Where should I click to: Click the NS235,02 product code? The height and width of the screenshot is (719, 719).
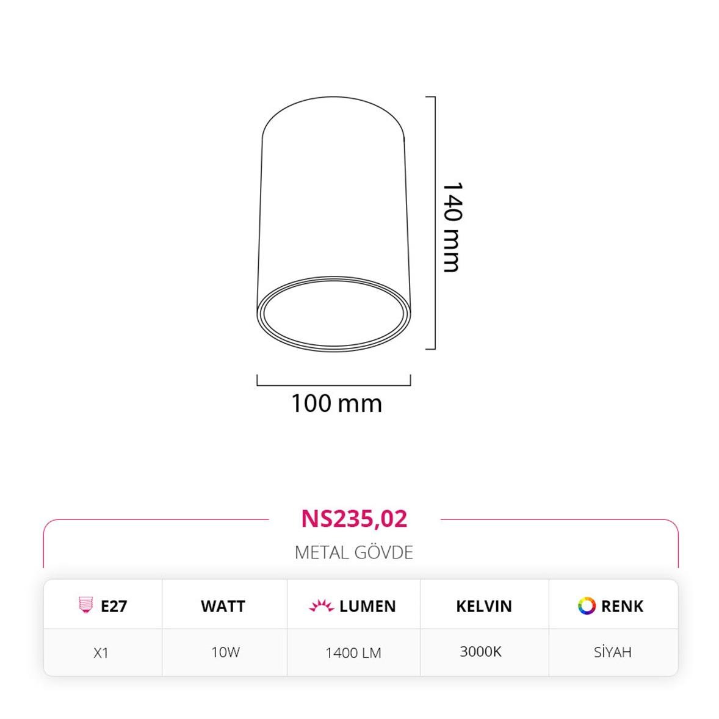coord(354,518)
